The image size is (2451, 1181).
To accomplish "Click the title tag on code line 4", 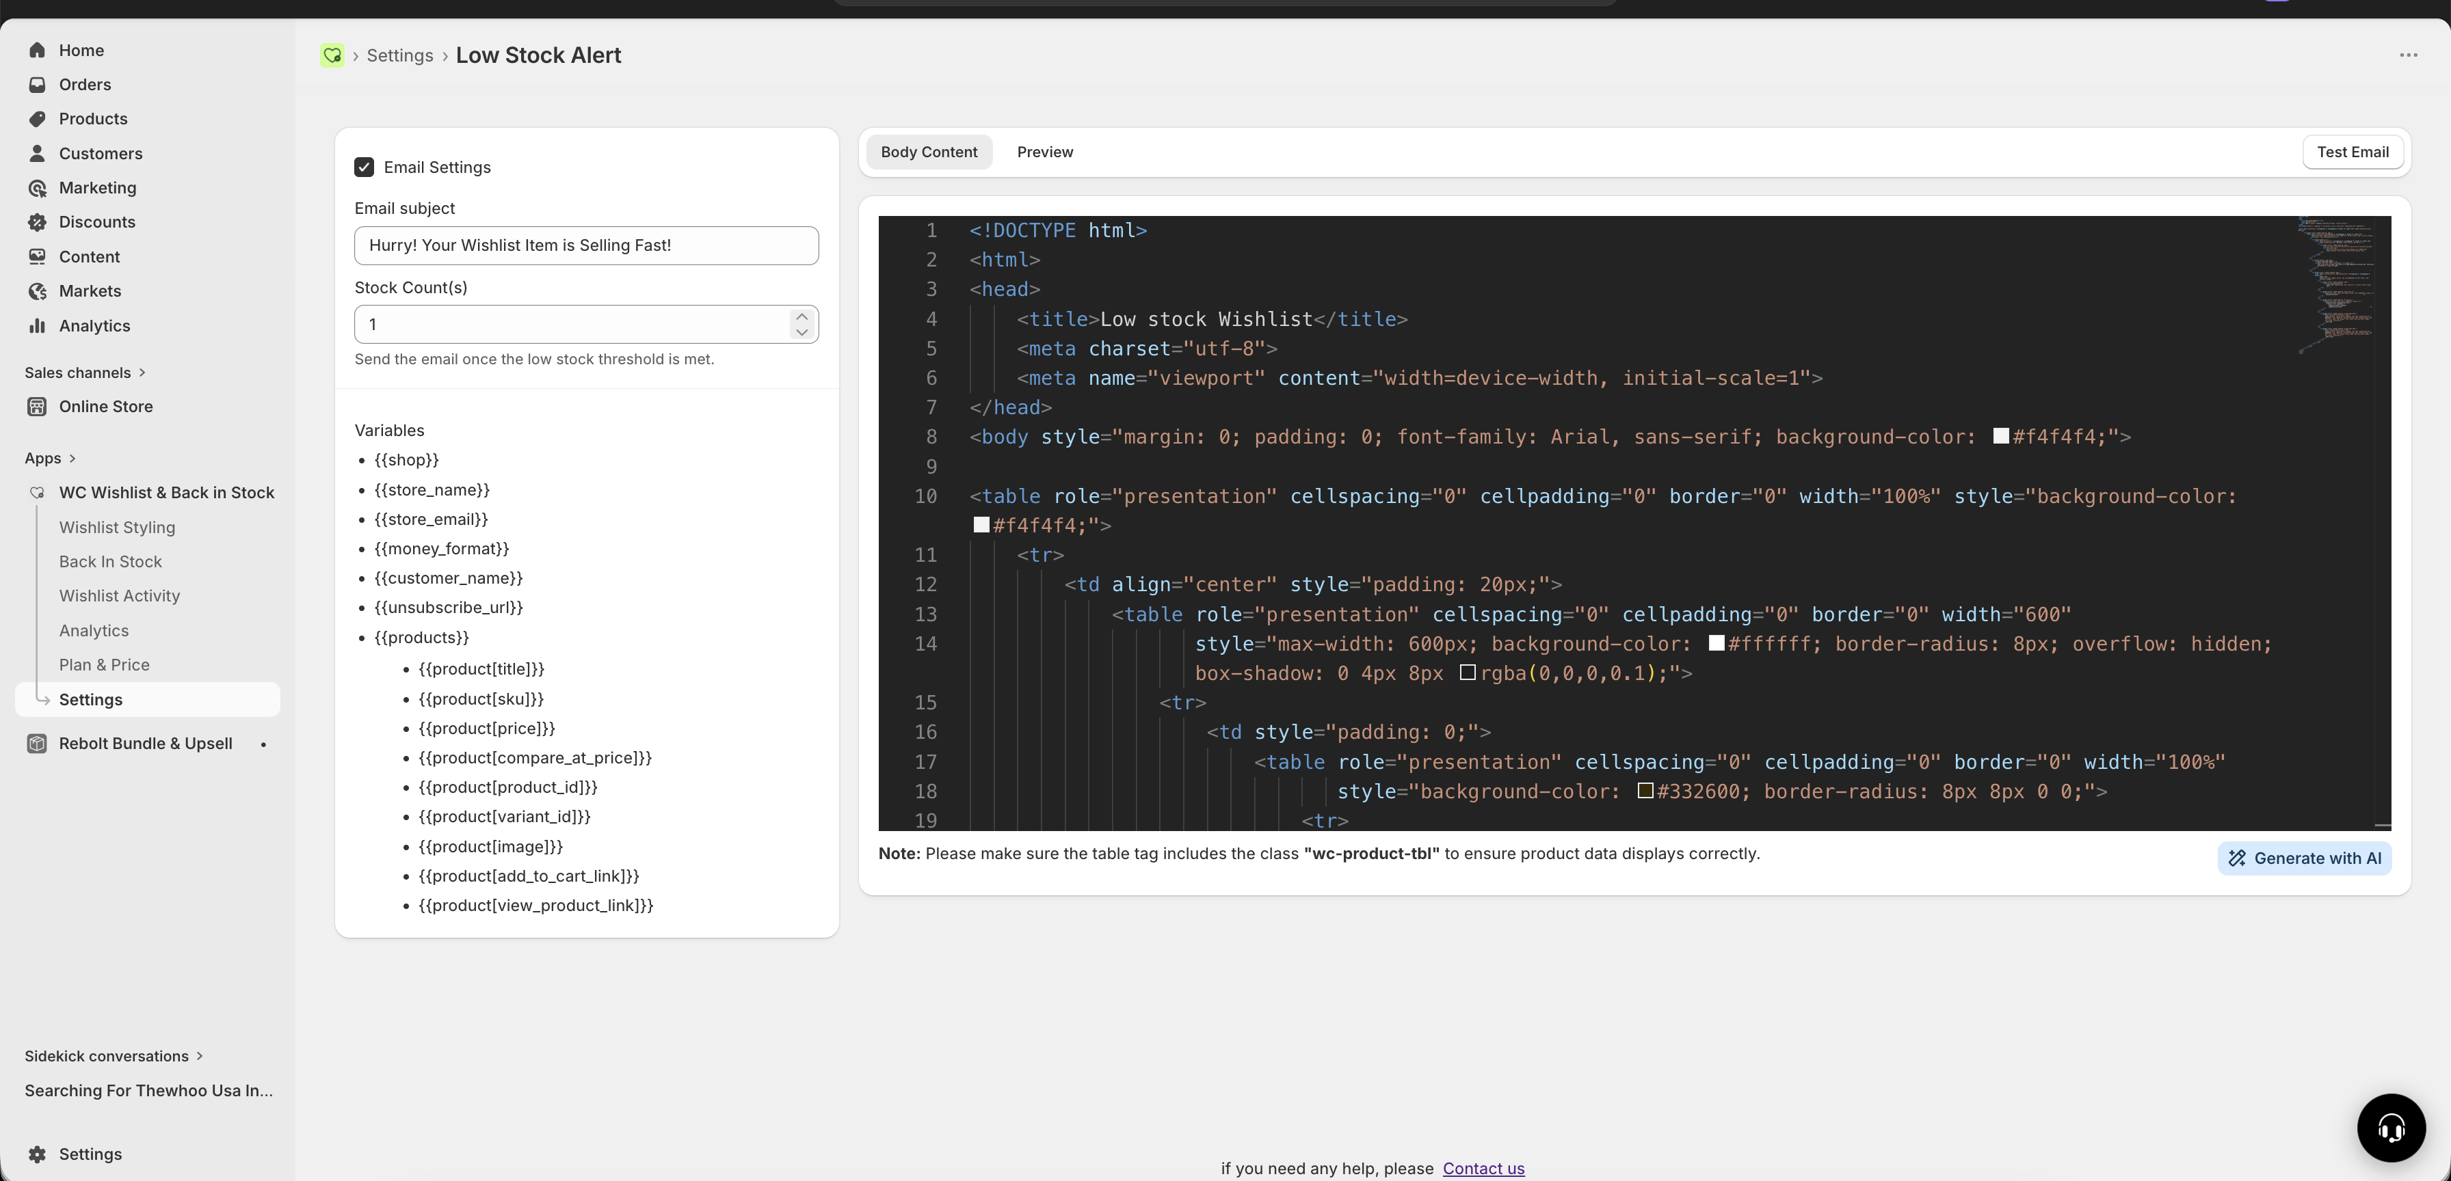I will pyautogui.click(x=1058, y=319).
